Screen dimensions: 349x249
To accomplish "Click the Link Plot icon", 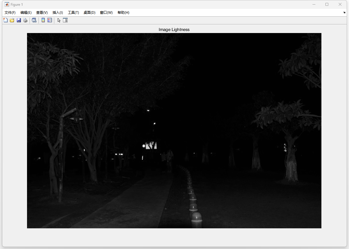I will [x=34, y=20].
